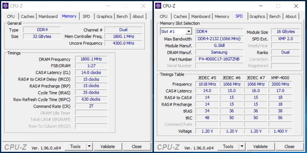This screenshot has height=153, width=307.
Task: Click SPD Ext. value XMP 2.0
Action: (x=286, y=39)
